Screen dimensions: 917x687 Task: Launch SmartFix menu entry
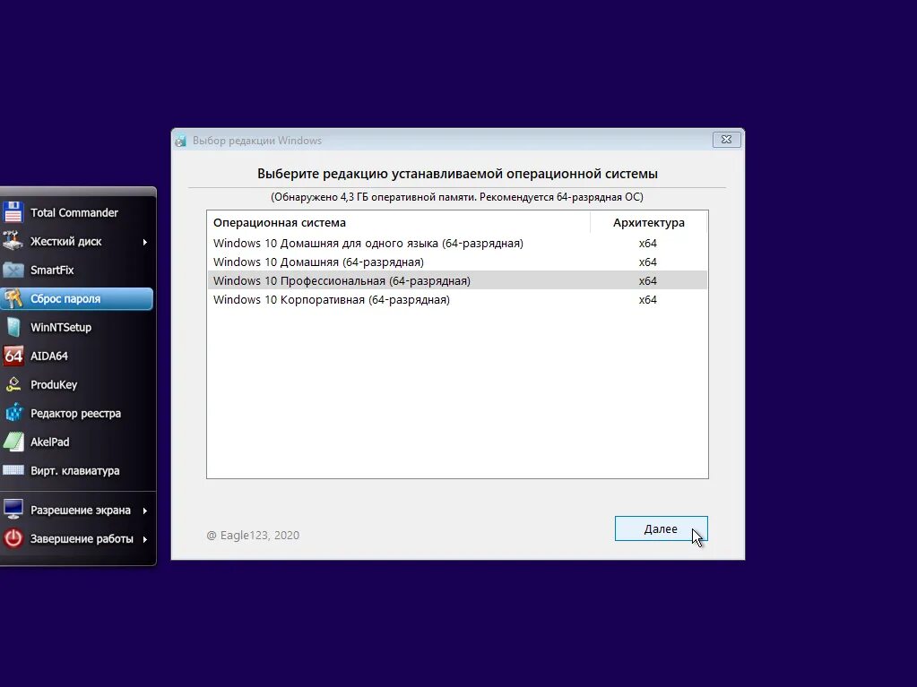pyautogui.click(x=77, y=270)
